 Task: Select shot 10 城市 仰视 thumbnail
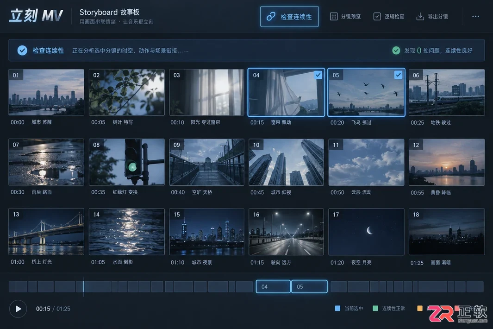pos(286,162)
